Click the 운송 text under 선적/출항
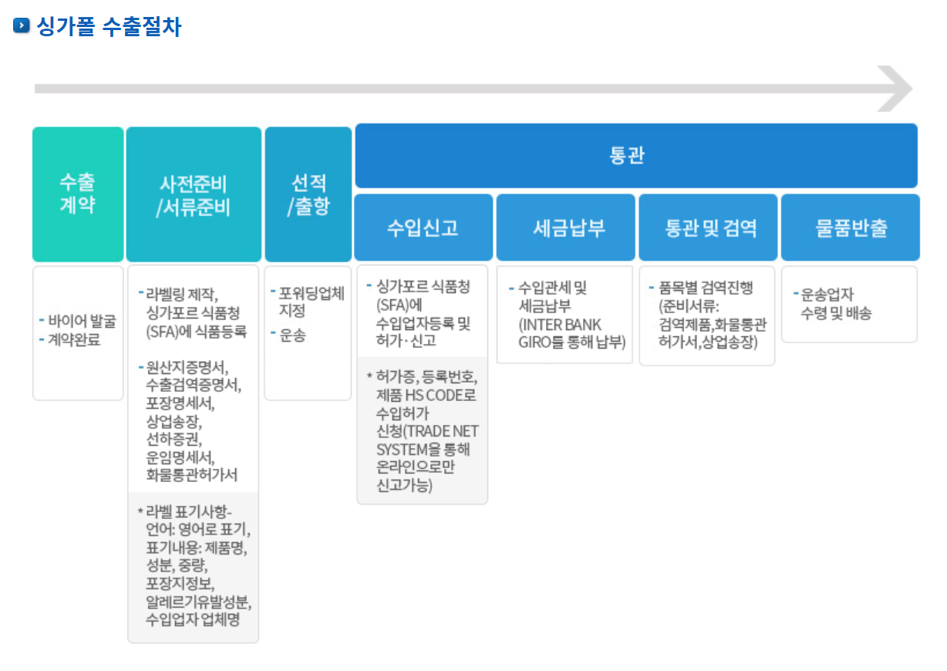The height and width of the screenshot is (671, 947). pos(292,336)
